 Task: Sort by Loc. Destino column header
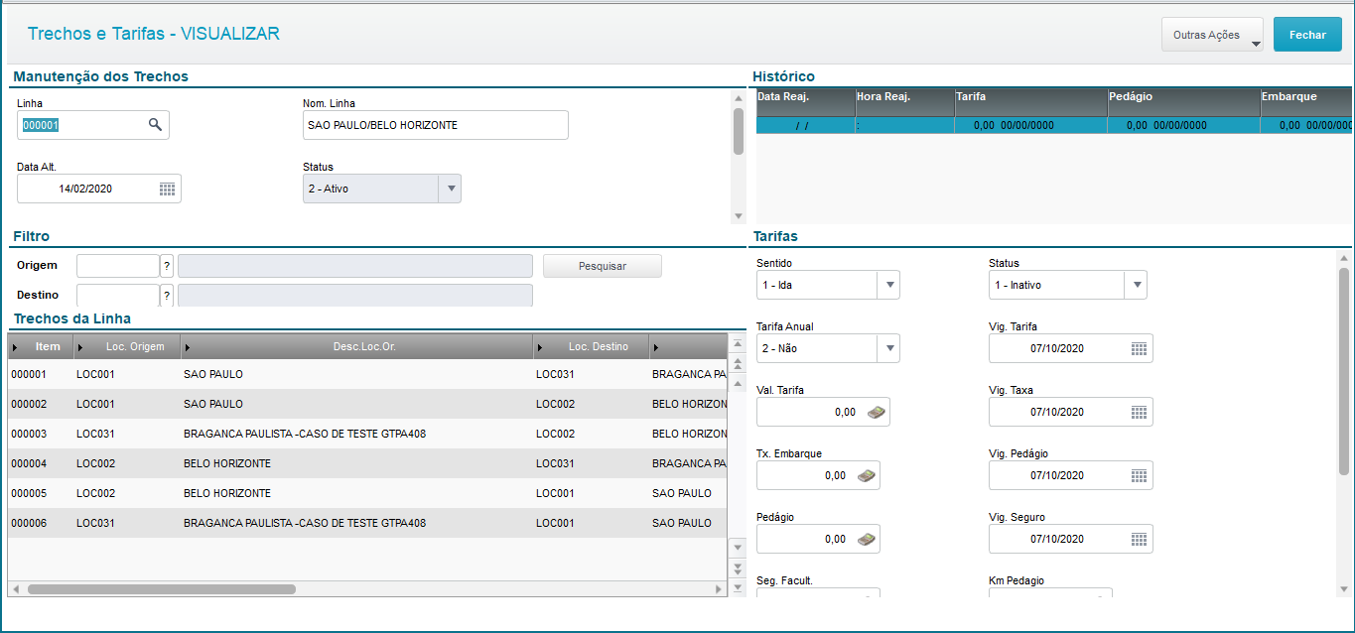point(592,347)
